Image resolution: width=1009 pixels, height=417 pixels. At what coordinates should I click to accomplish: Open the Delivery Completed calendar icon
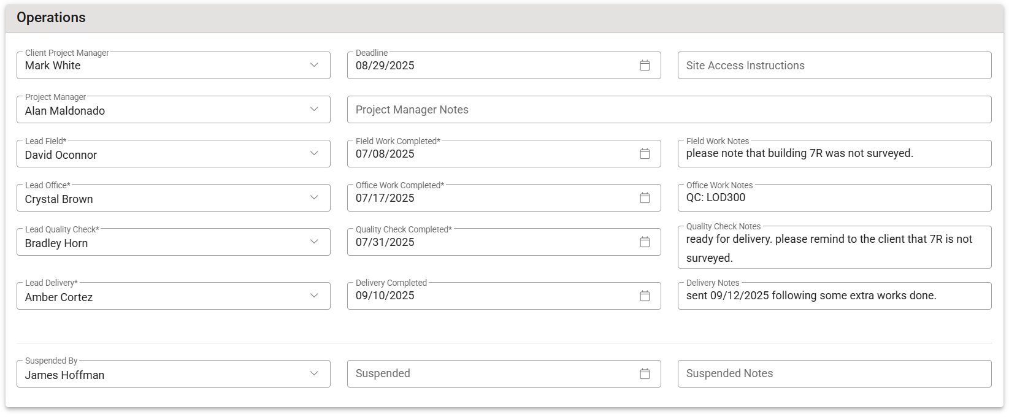pos(645,296)
